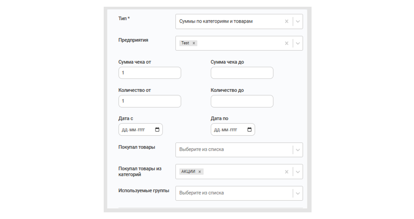Focus the Сумма чека от field
This screenshot has width=414, height=219.
[150, 73]
